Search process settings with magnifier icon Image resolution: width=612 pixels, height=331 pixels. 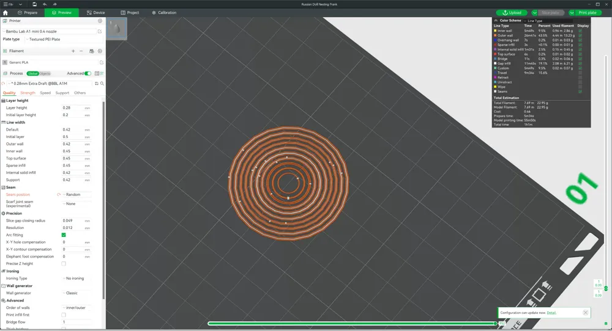[102, 83]
